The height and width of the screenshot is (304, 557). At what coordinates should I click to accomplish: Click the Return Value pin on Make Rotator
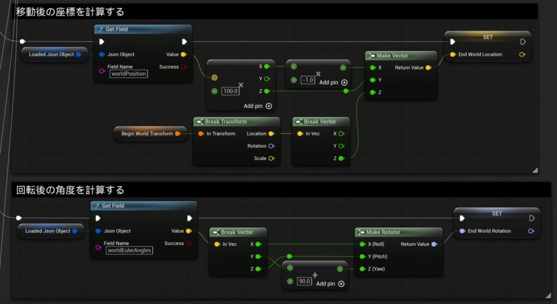pos(434,244)
